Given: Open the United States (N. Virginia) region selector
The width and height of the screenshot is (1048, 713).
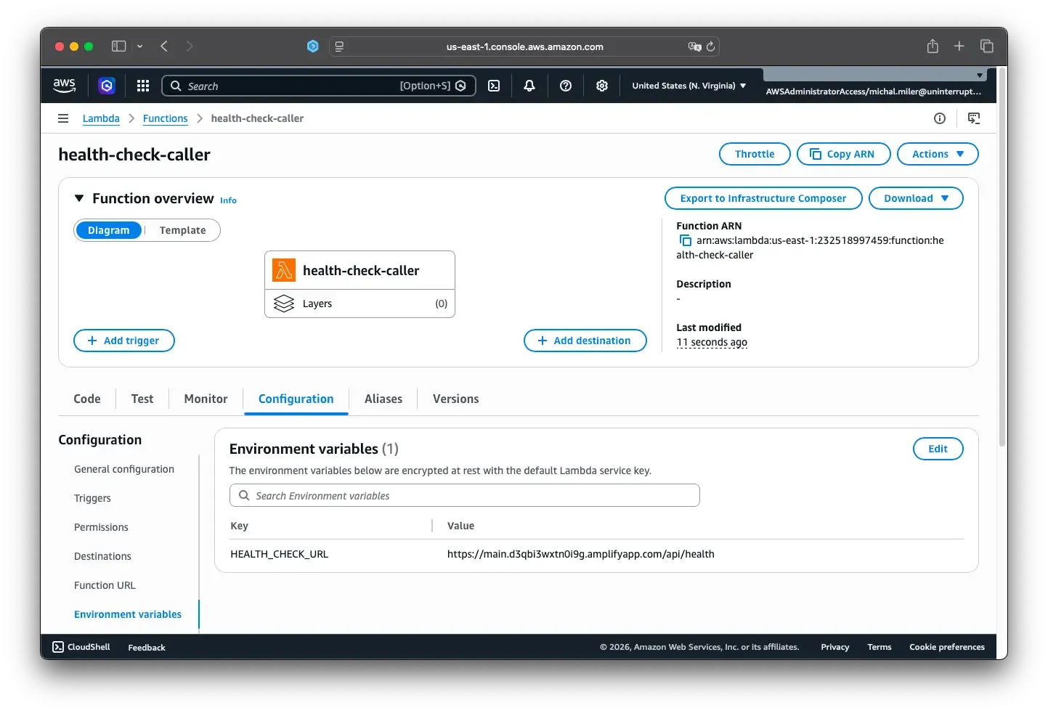Looking at the screenshot, I should coord(689,86).
